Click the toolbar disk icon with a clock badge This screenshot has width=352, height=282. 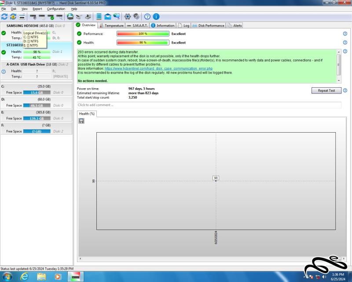point(42,17)
